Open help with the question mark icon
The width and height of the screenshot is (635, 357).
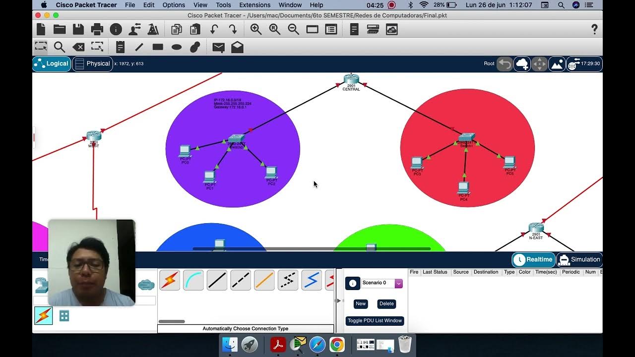[594, 29]
